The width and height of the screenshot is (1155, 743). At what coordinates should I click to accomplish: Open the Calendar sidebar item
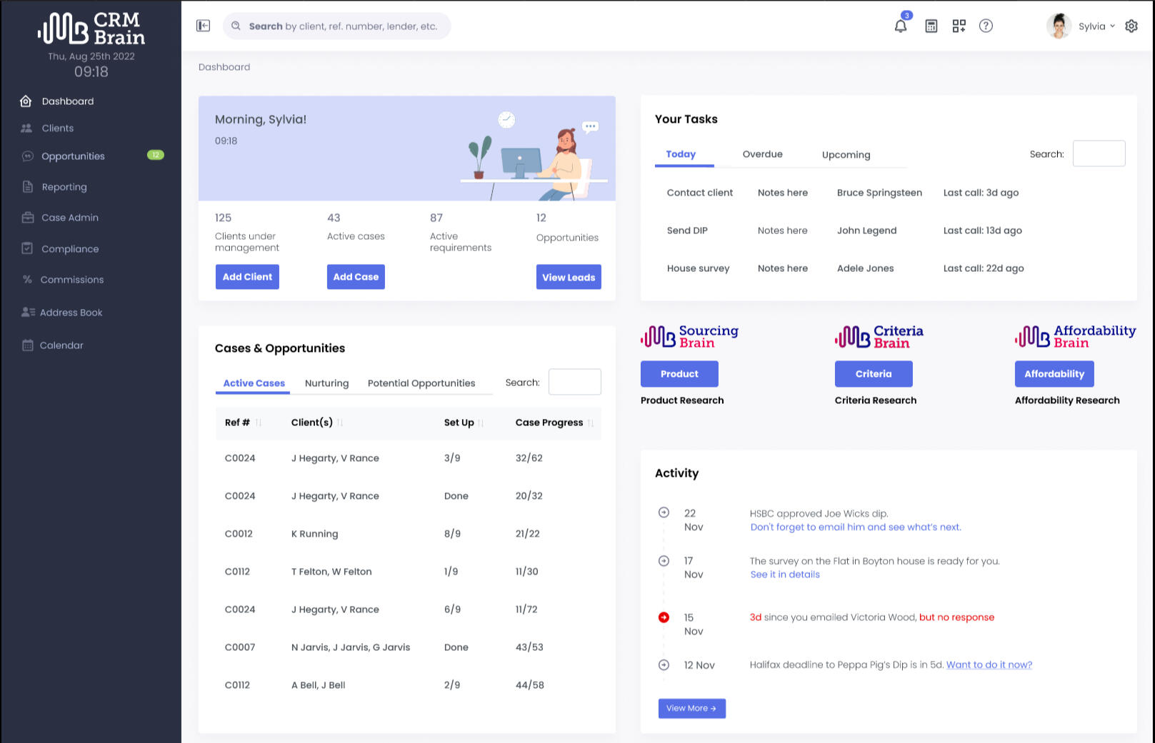pos(61,345)
